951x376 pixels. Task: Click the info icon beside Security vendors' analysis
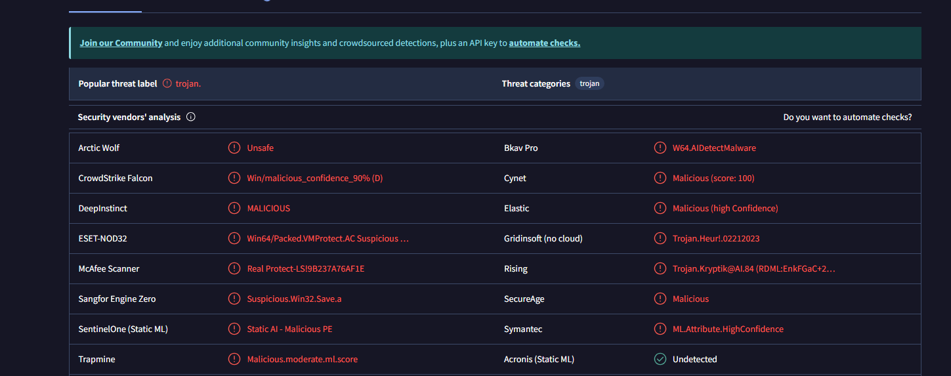[x=191, y=117]
